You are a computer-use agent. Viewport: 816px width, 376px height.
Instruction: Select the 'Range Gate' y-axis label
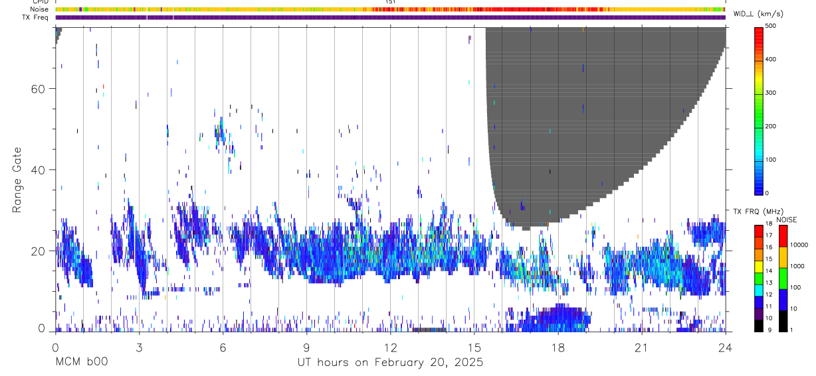tap(17, 180)
